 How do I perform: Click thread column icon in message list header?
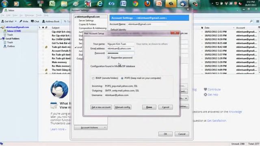click(39, 28)
